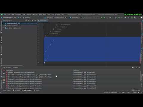The image size is (143, 107).
Task: Click the main.dart breadcrumb in navigation bar
Action: [x=27, y=18]
